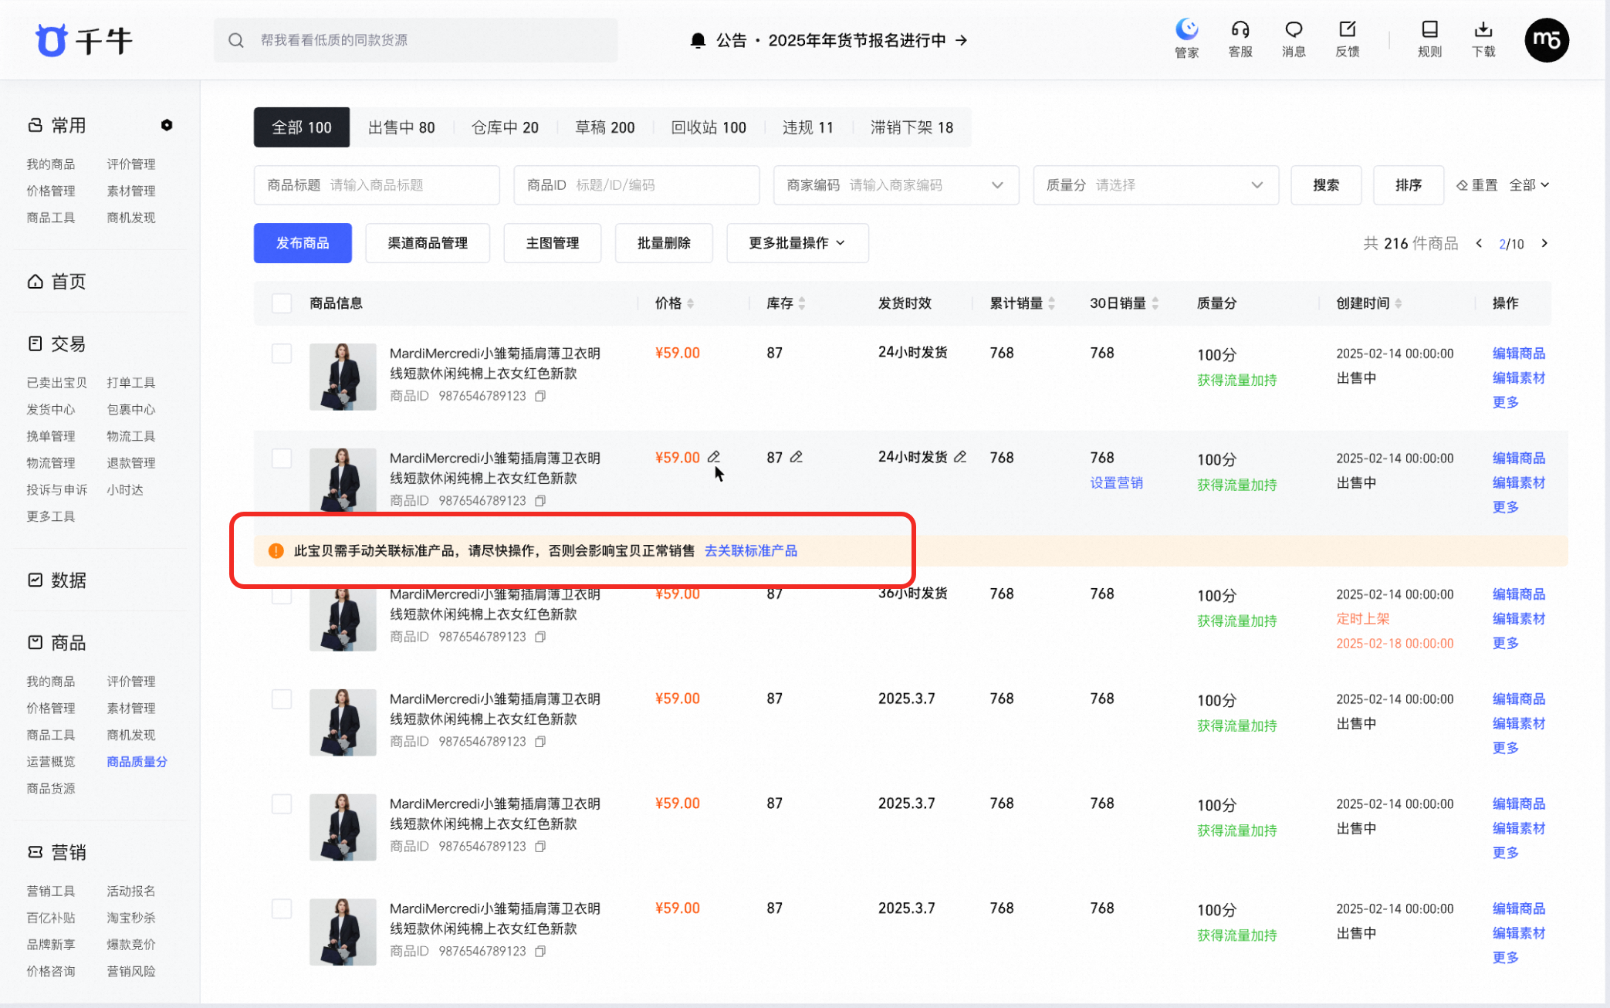The height and width of the screenshot is (1008, 1610).
Task: Open 商品质量分 in sidebar
Action: pyautogui.click(x=137, y=762)
